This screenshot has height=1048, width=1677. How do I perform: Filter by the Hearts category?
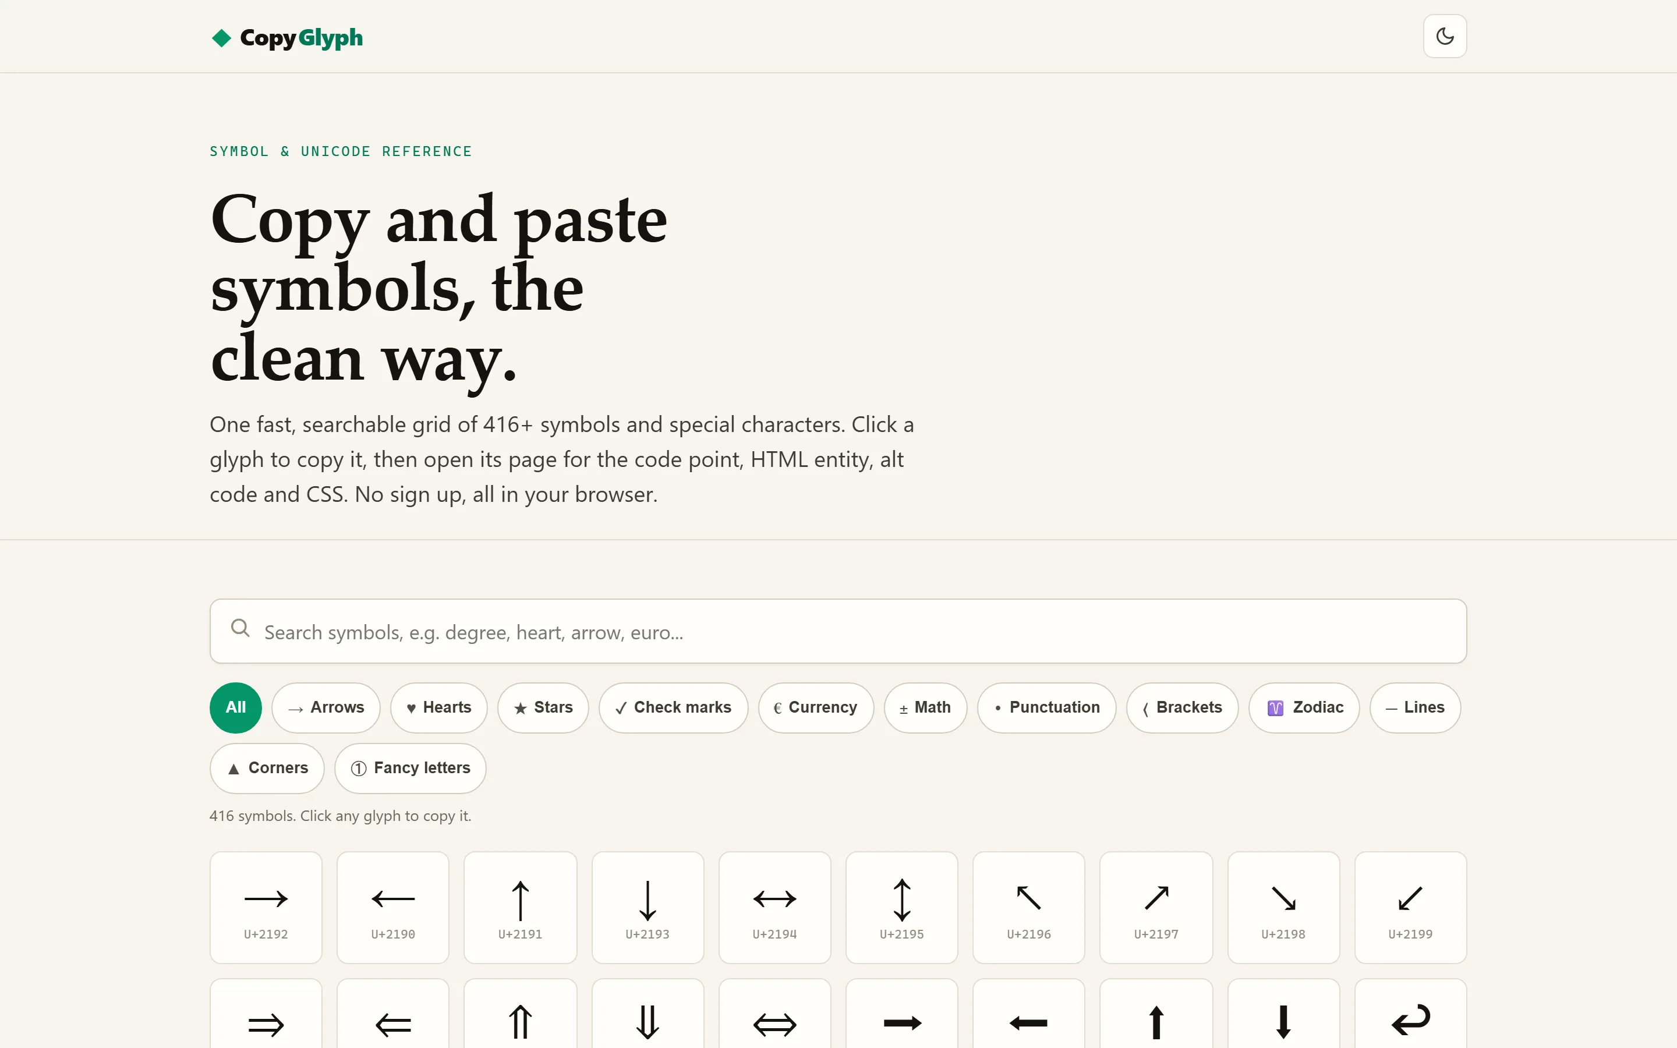pos(438,707)
